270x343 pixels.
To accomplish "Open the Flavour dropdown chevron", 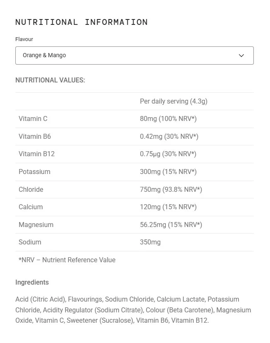I will pos(241,56).
